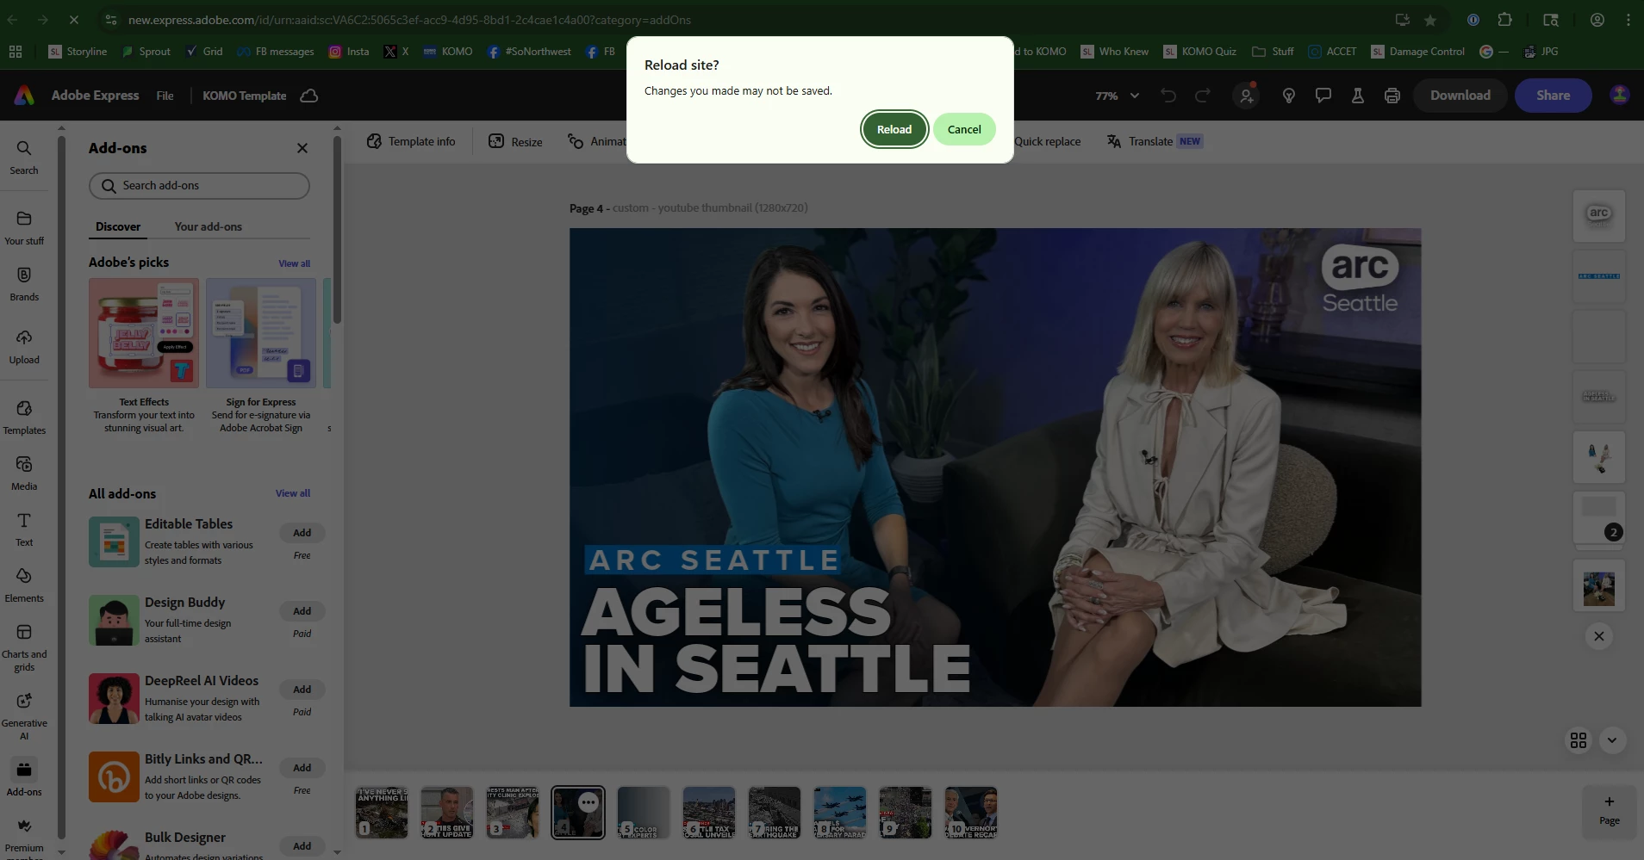The height and width of the screenshot is (860, 1644).
Task: Switch to Discover tab
Action: (118, 226)
